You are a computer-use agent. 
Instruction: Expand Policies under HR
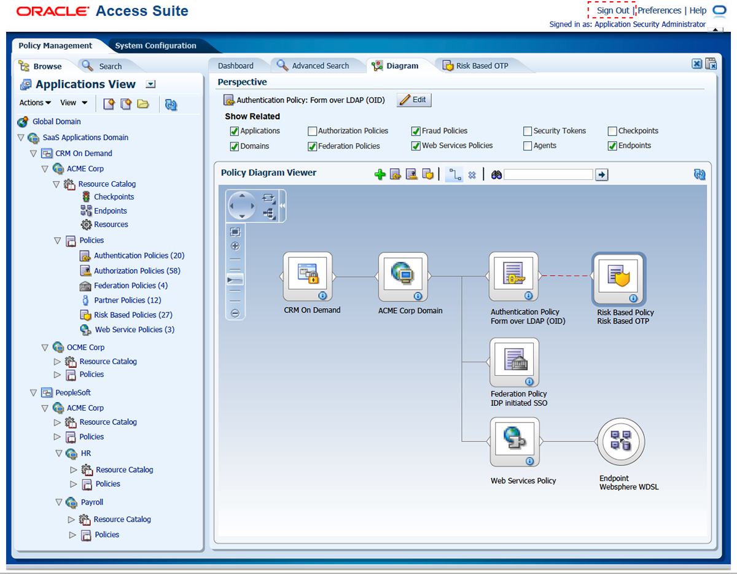(74, 484)
